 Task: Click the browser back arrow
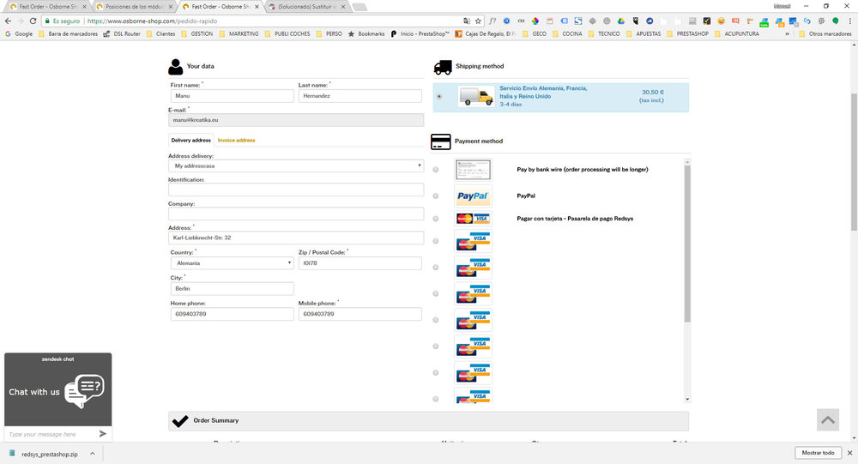(x=8, y=21)
